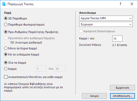Choose Προ-Ρυθμίσεις Παράλληλης Προβολής option

coord(6,32)
